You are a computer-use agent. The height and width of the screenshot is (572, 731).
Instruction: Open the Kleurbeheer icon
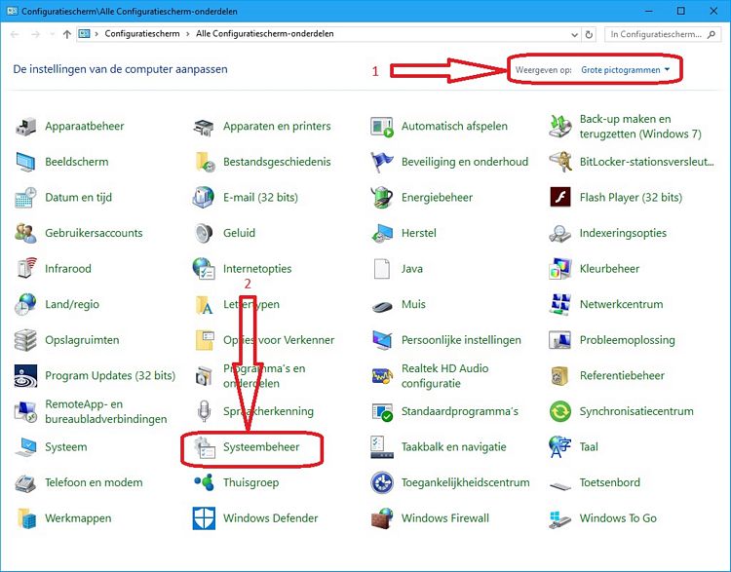559,269
